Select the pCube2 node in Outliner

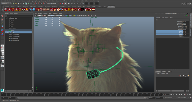click(x=17, y=34)
